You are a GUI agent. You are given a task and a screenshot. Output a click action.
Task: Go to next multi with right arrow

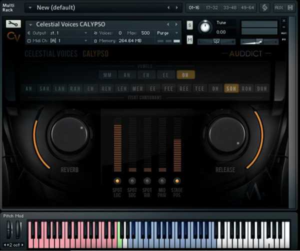coord(177,7)
